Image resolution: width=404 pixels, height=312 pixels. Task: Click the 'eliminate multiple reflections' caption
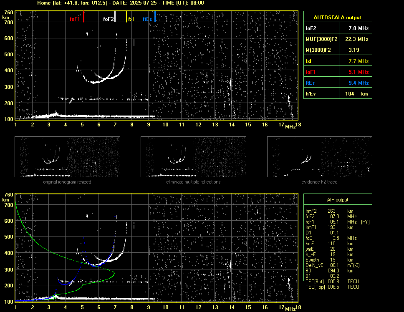[193, 182]
